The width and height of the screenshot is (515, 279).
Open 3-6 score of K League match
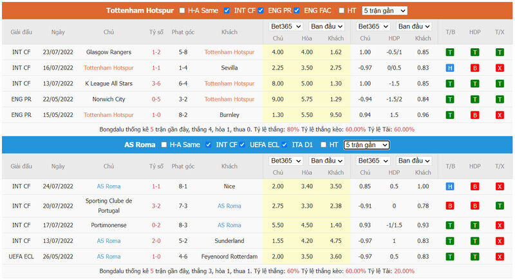tap(156, 84)
